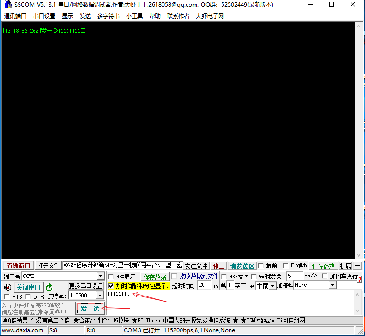Click the send area scrollbar down arrow
This screenshot has width=365, height=336.
click(x=358, y=310)
